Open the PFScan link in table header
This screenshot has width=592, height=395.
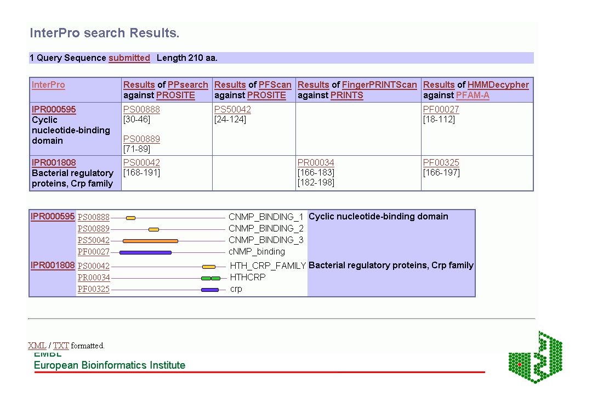click(x=275, y=84)
